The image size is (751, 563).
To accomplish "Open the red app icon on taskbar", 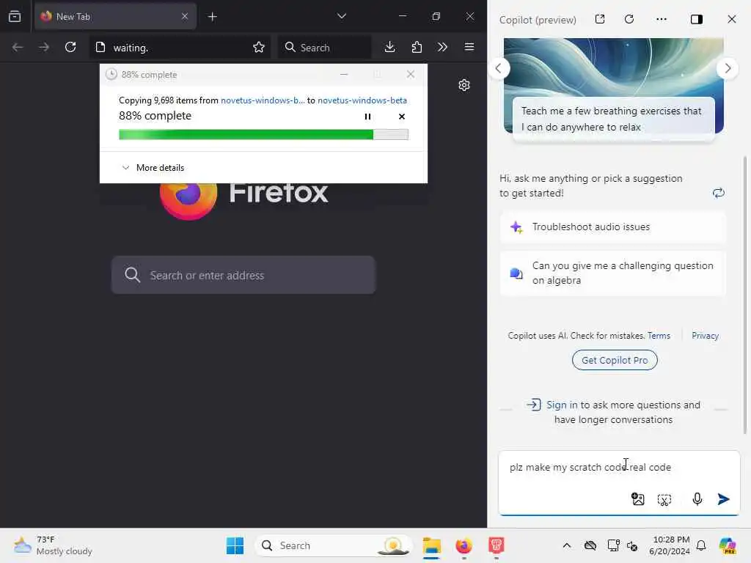I will tap(497, 545).
